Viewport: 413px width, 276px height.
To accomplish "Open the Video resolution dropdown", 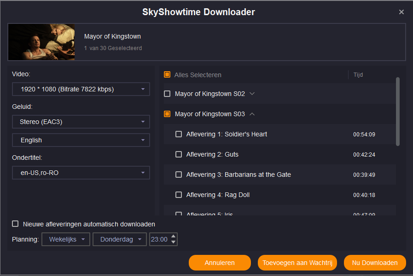I will click(81, 89).
